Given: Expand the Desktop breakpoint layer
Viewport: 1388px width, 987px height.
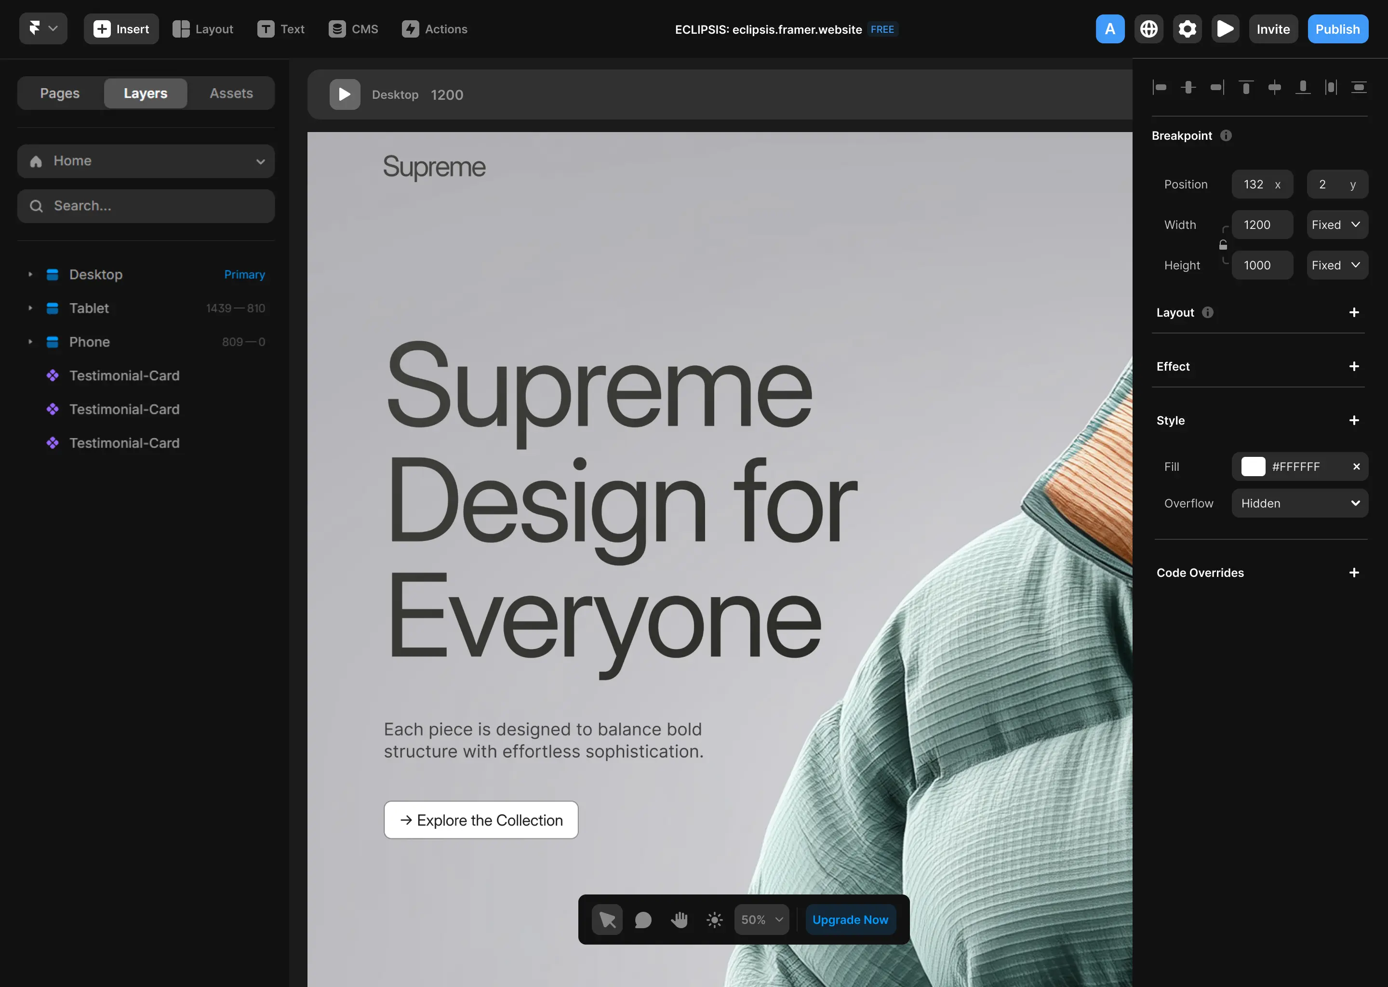Looking at the screenshot, I should (30, 274).
